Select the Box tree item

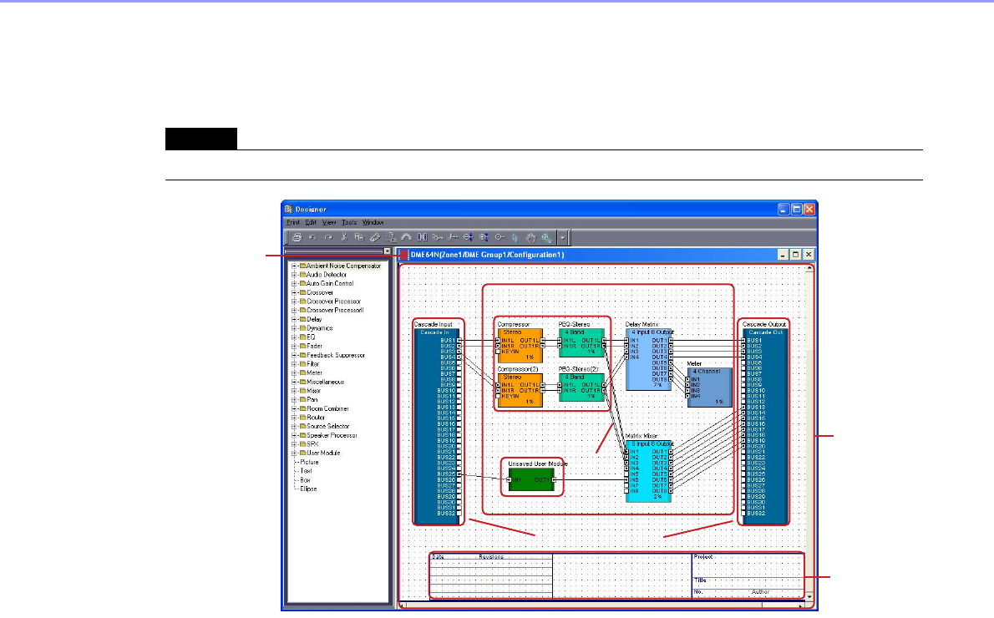pos(305,480)
